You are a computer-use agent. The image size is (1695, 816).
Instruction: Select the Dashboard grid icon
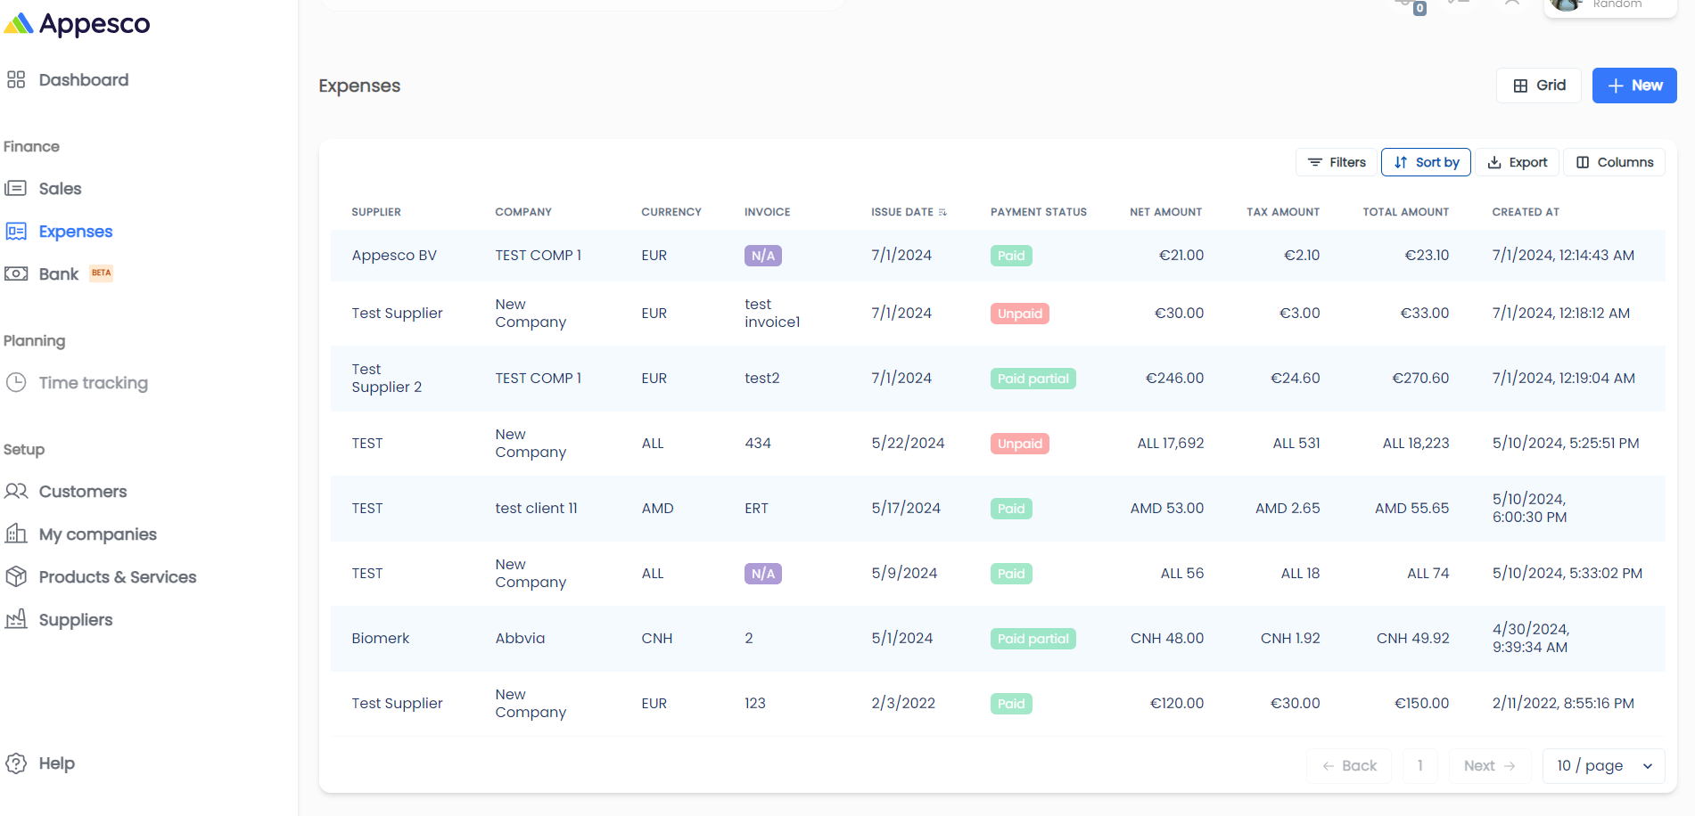pyautogui.click(x=16, y=79)
